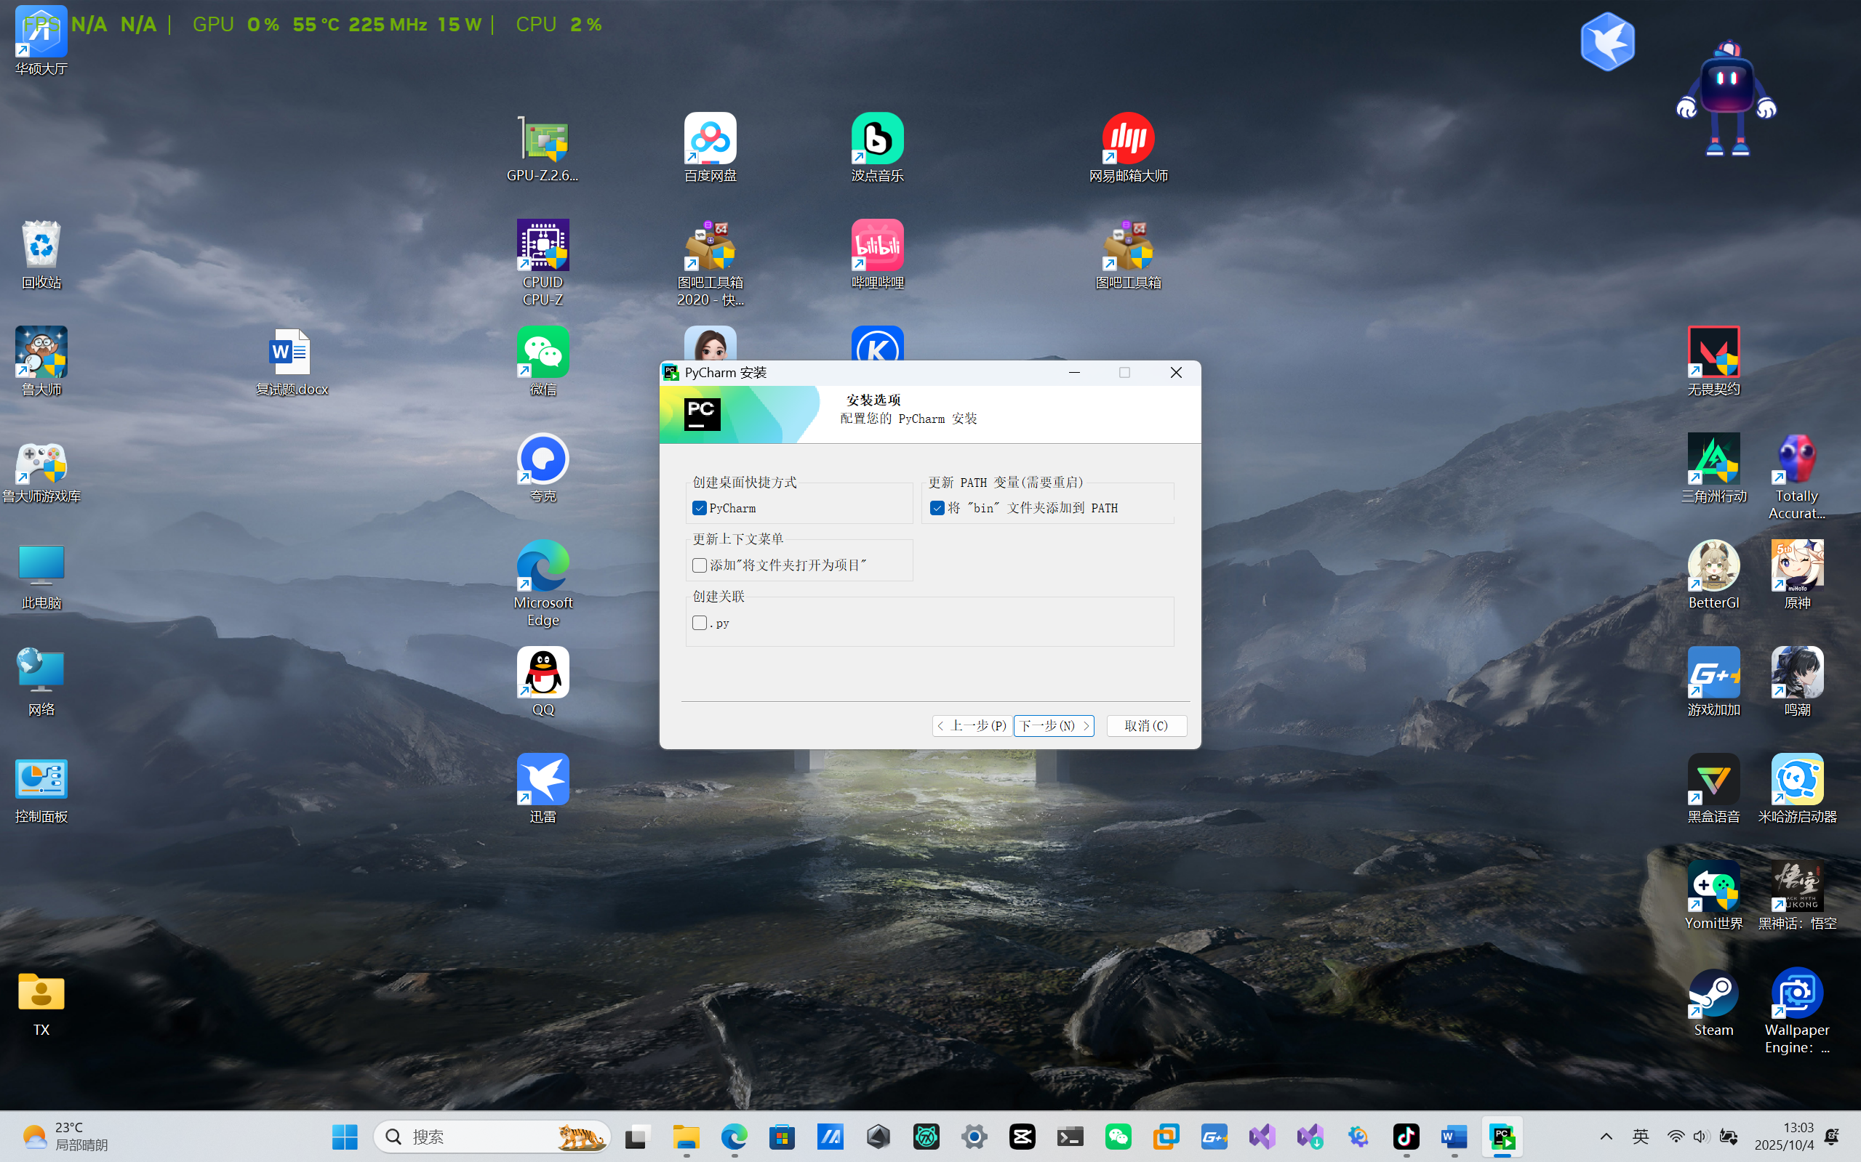Cancel the PyCharm installation
Viewport: 1861px width, 1162px height.
pyautogui.click(x=1146, y=725)
